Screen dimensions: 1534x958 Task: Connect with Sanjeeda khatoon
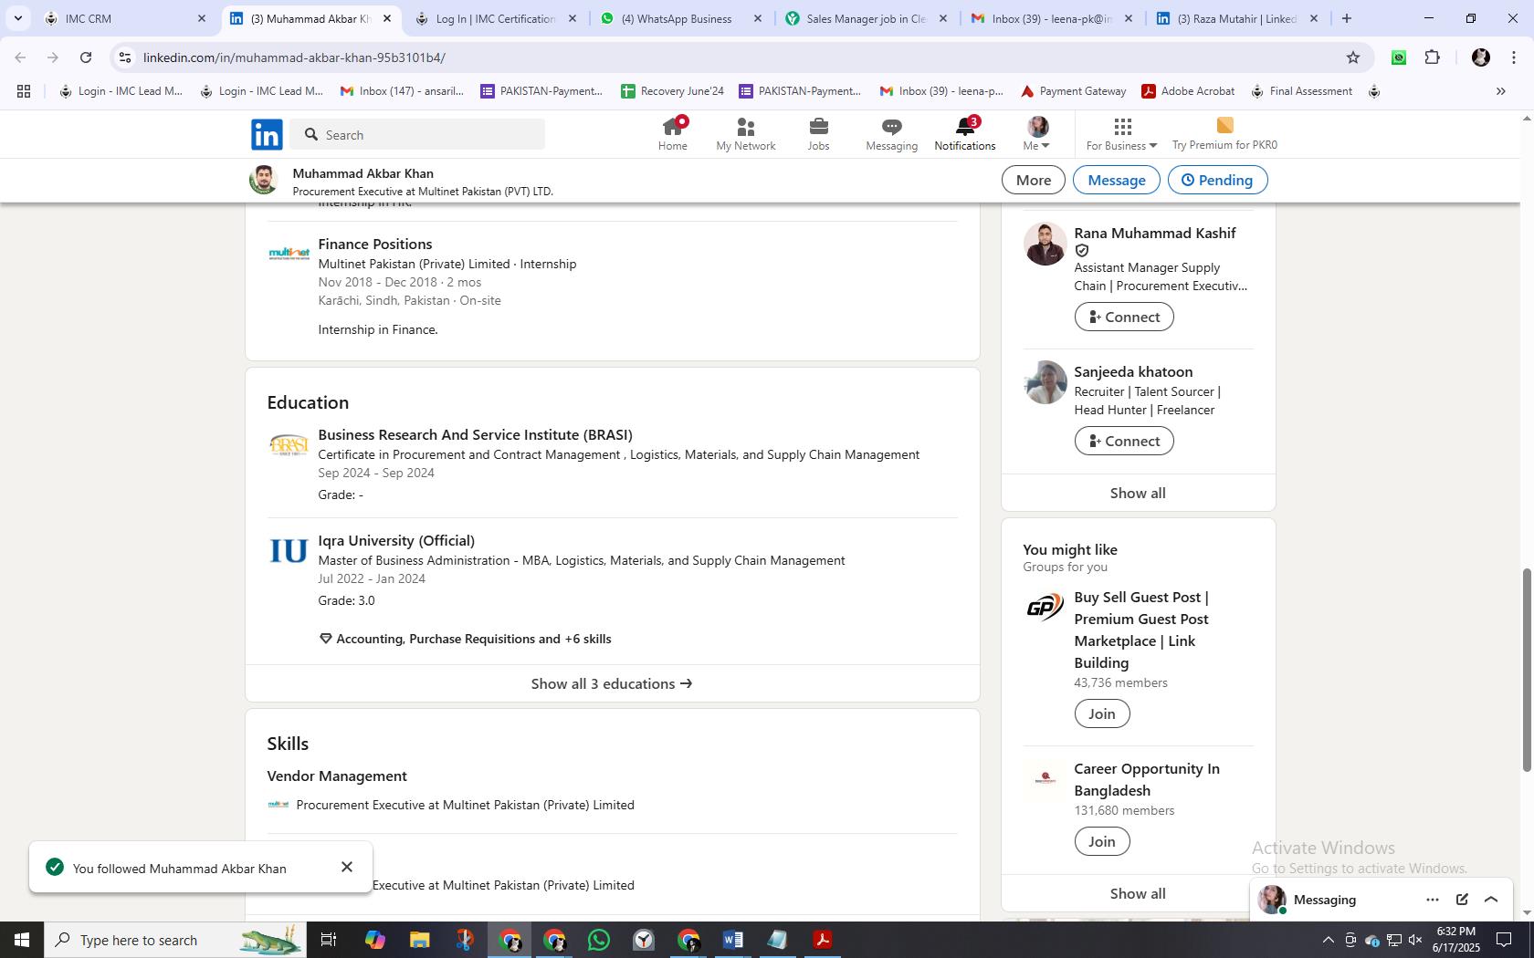point(1124,441)
